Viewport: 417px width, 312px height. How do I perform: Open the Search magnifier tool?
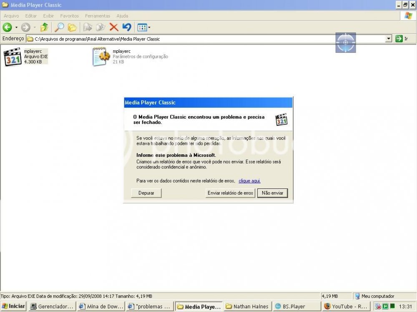pyautogui.click(x=59, y=27)
